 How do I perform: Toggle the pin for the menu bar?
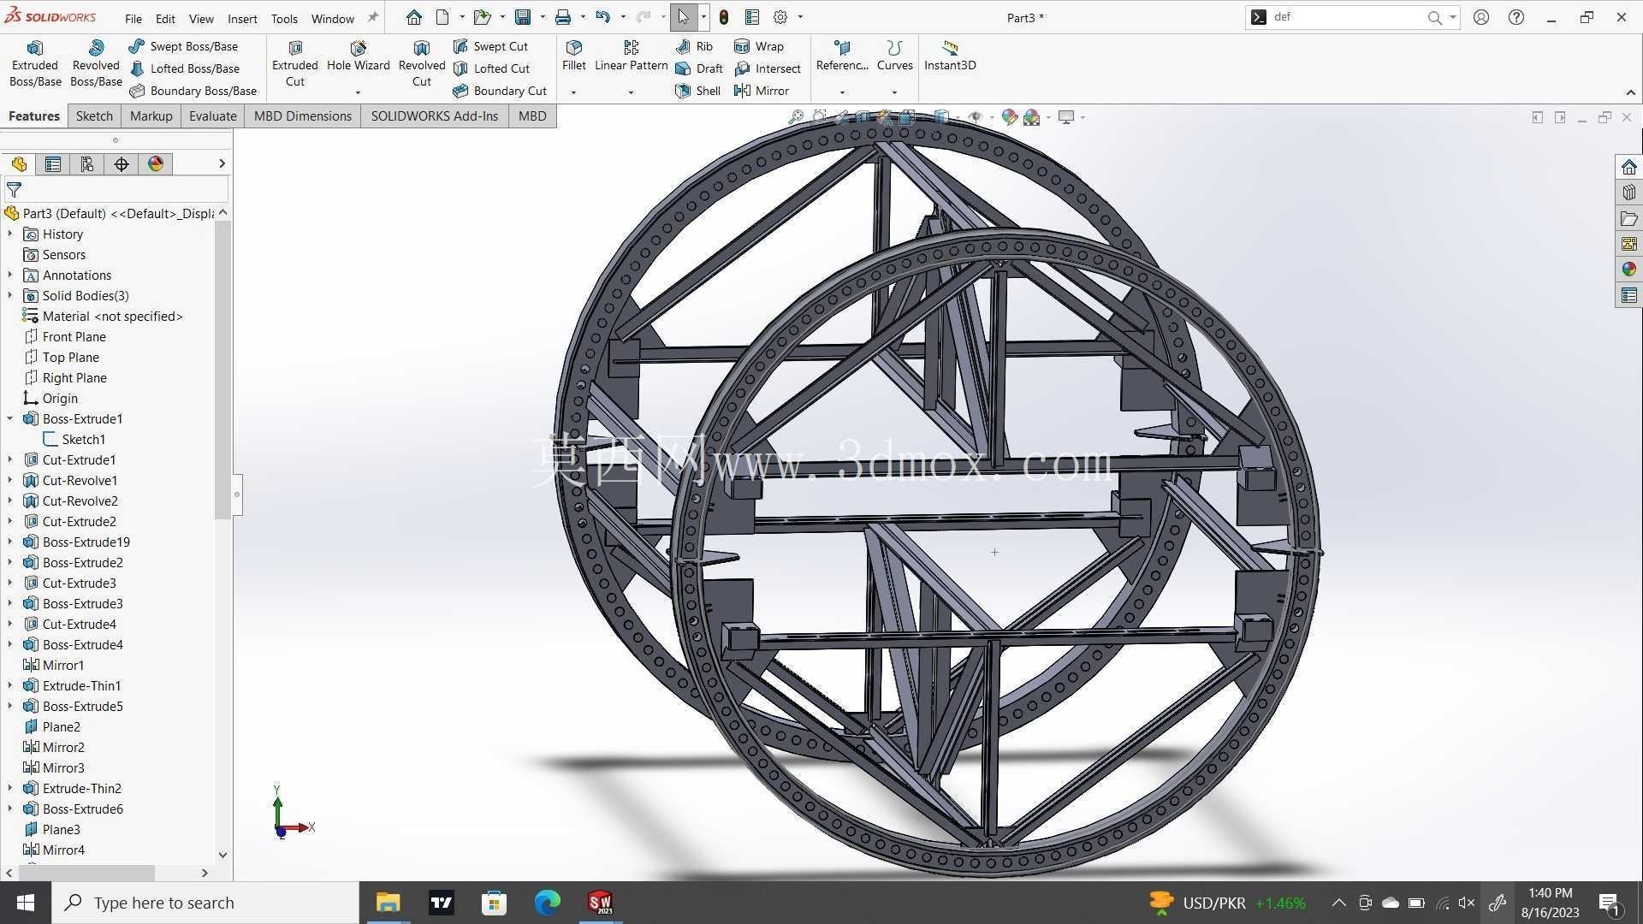point(373,17)
